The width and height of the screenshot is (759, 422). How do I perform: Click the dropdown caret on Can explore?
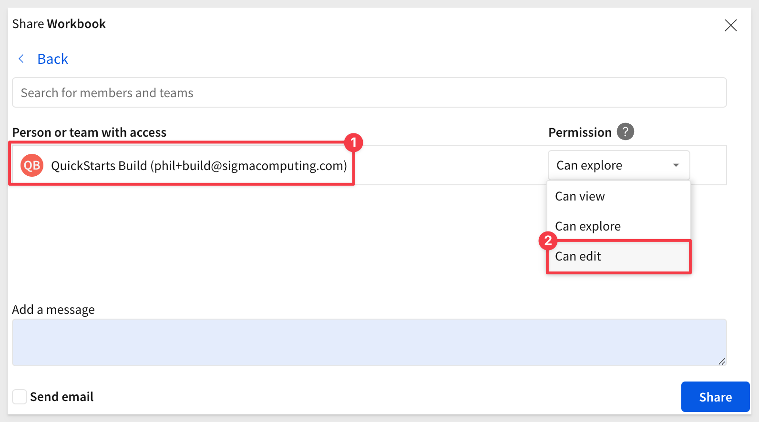tap(676, 165)
